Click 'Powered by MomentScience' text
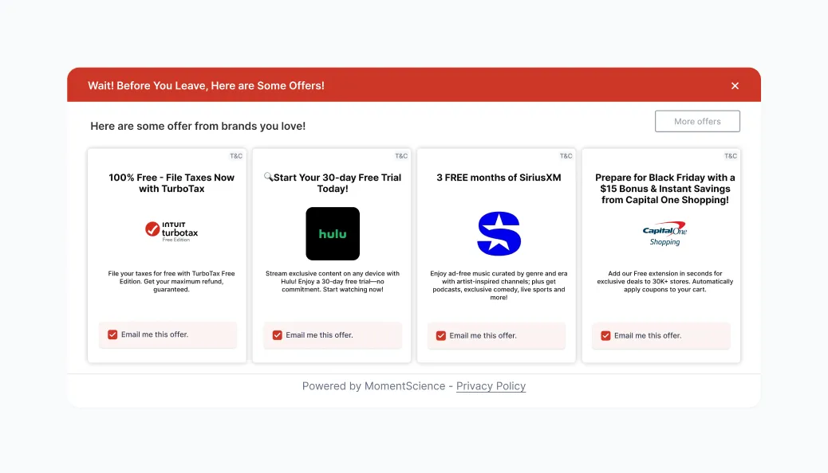 (373, 386)
